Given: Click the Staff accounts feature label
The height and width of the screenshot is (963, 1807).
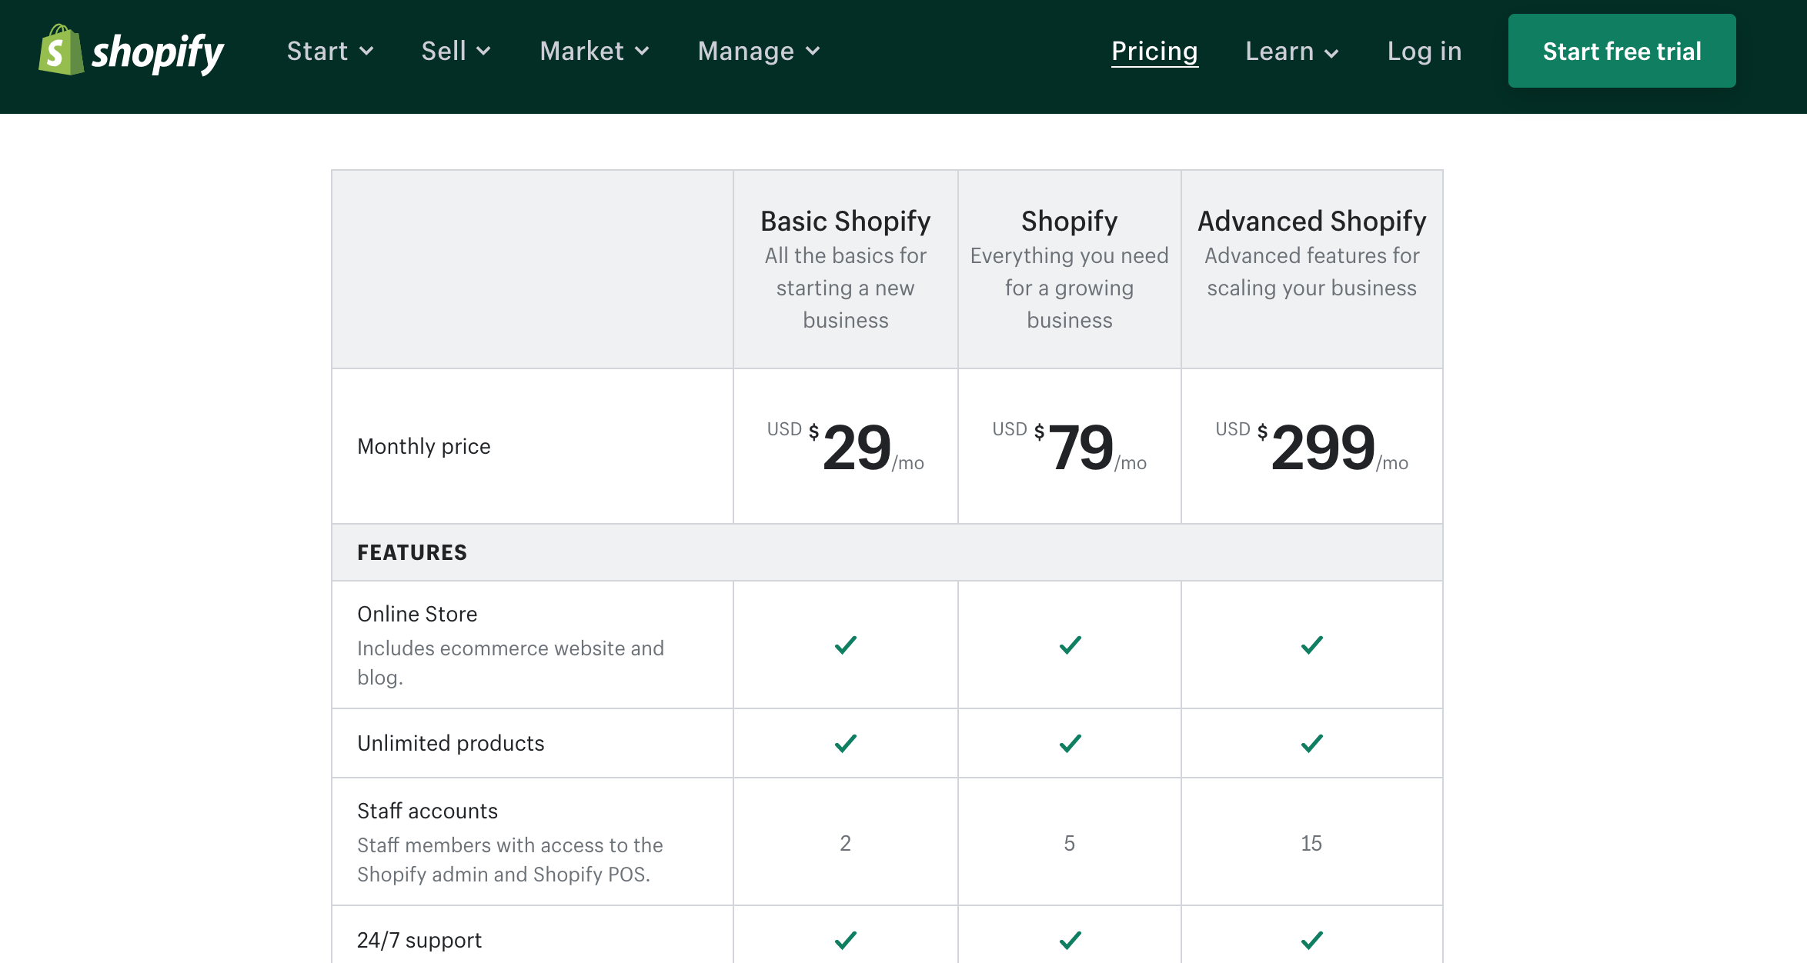Looking at the screenshot, I should 427,811.
